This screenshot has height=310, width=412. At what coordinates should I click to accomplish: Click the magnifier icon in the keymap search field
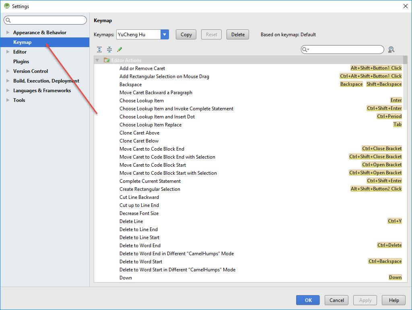305,50
